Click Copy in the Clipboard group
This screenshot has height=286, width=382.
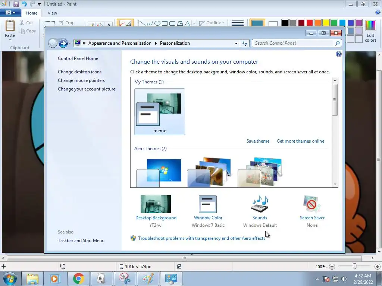tap(28, 31)
